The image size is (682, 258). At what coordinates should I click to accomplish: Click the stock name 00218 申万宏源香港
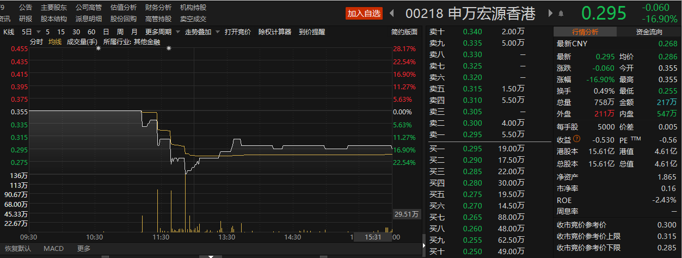pyautogui.click(x=471, y=13)
